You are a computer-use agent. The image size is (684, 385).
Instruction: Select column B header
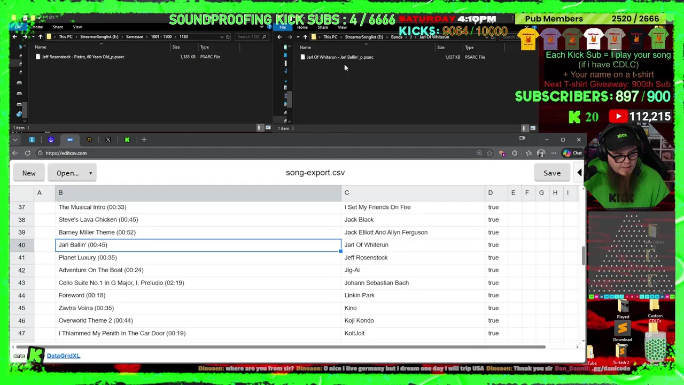pos(198,192)
